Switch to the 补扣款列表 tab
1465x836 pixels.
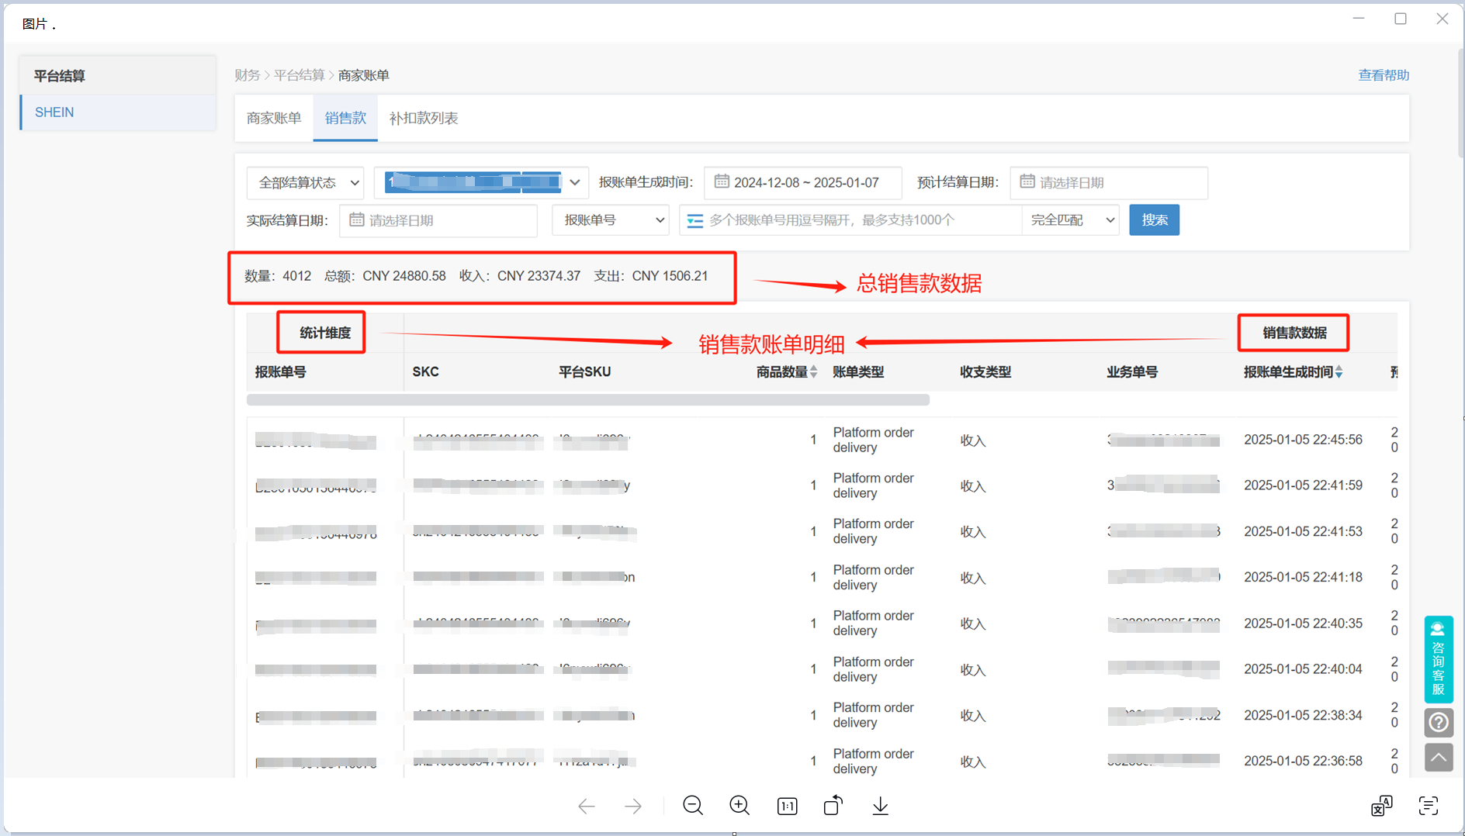point(424,118)
